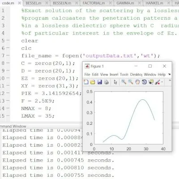179x179 pixels.
Task: Activate the Zoom In magnifier
Action: click(124, 82)
